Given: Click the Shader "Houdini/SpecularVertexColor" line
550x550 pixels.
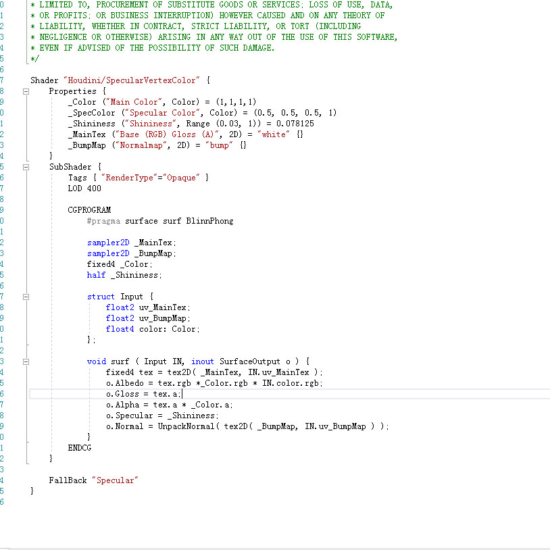Looking at the screenshot, I should tap(120, 80).
